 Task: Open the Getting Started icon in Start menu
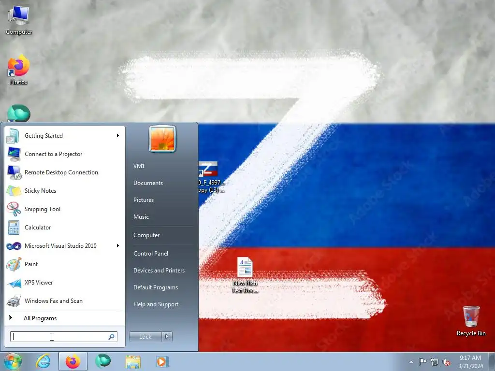pyautogui.click(x=13, y=136)
